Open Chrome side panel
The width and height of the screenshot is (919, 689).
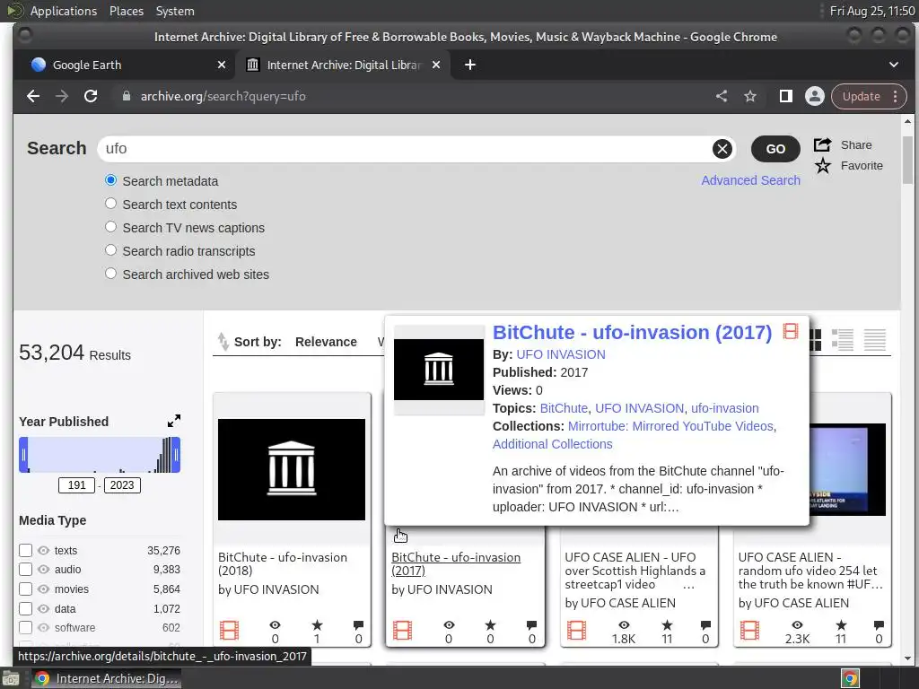[x=786, y=96]
